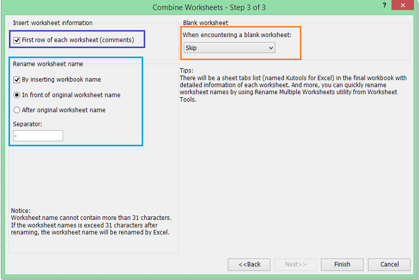Image resolution: width=419 pixels, height=280 pixels.
Task: Open the blank worksheet Skip dropdown
Action: pyautogui.click(x=229, y=48)
